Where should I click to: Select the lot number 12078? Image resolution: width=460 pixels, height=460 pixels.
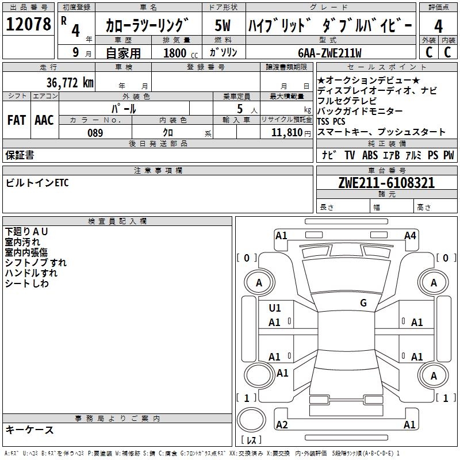(x=28, y=24)
